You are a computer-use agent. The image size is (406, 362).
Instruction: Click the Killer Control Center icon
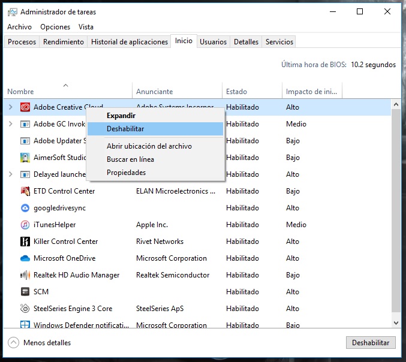pyautogui.click(x=25, y=242)
